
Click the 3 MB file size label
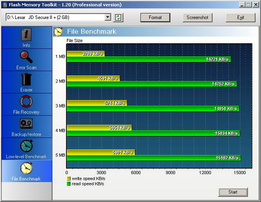(x=60, y=106)
